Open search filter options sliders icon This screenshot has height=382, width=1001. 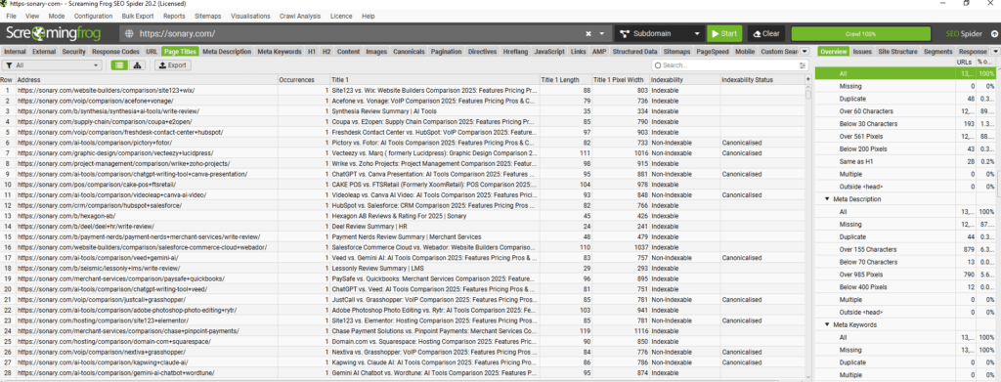(x=803, y=65)
